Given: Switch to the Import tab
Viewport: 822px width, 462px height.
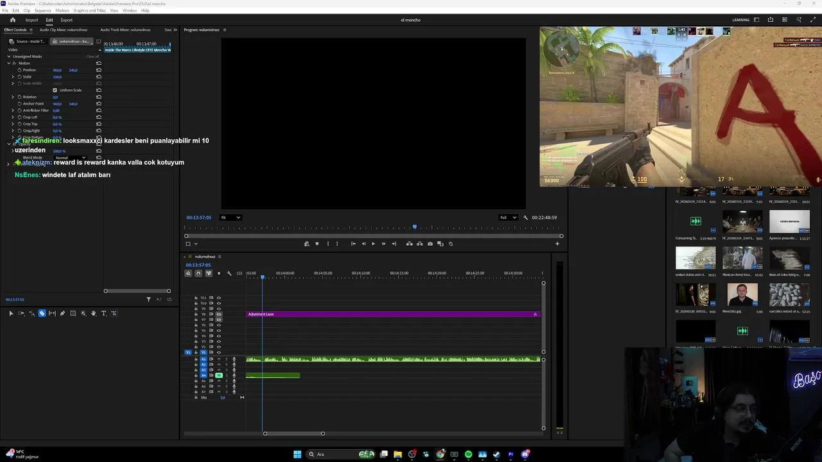Looking at the screenshot, I should (31, 20).
